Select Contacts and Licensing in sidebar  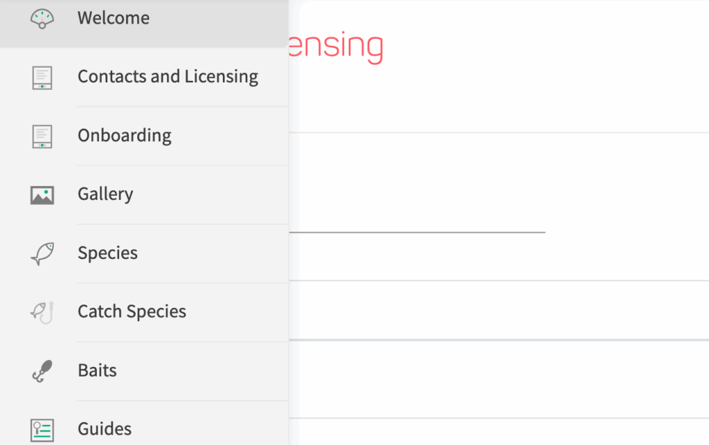168,77
